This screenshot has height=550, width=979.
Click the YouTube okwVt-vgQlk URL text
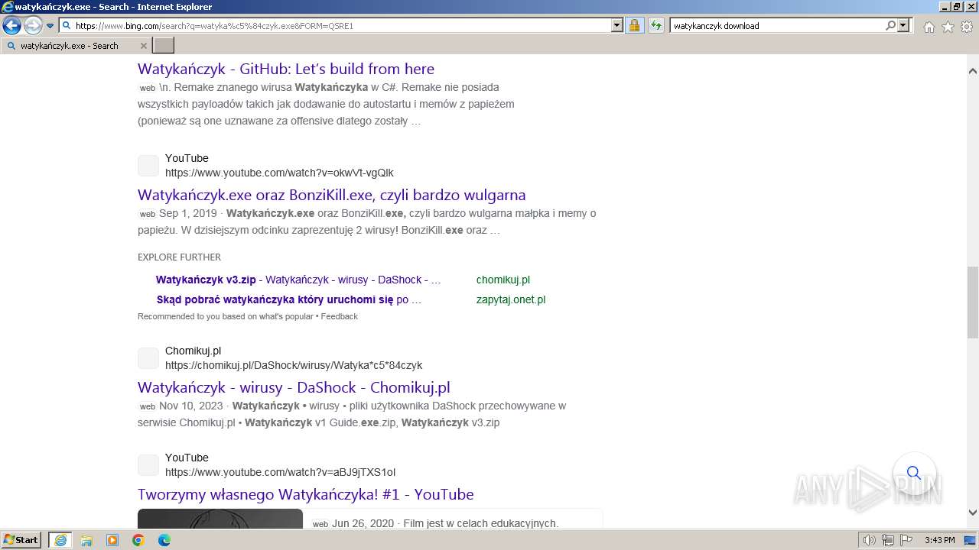coord(279,173)
